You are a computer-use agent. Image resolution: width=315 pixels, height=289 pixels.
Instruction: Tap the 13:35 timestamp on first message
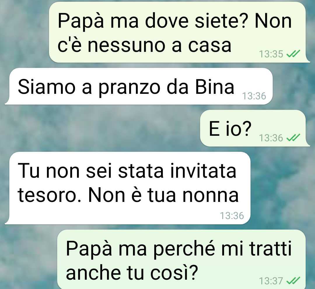pos(271,54)
